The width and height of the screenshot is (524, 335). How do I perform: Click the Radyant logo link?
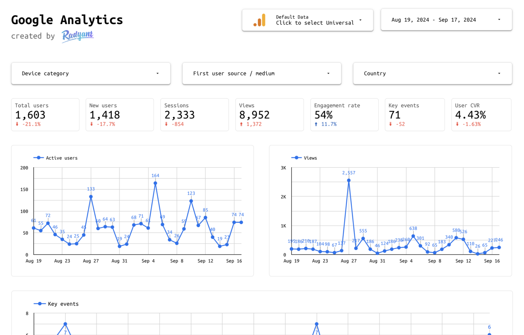point(78,36)
